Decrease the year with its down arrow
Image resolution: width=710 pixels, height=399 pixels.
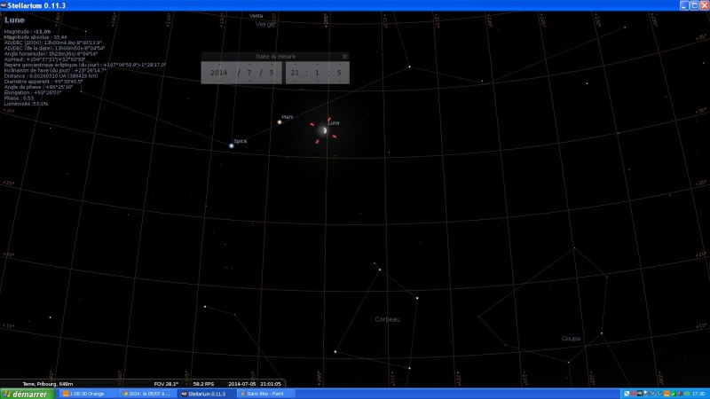218,82
